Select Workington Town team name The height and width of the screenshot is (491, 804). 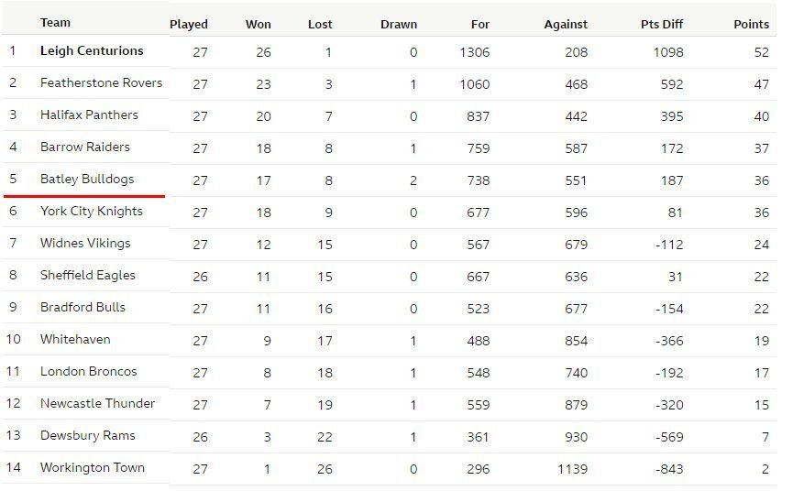click(93, 467)
